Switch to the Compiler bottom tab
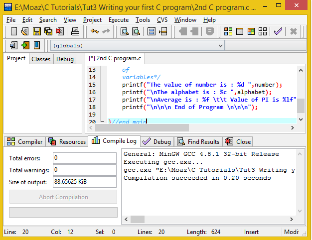The height and width of the screenshot is (240, 312). [25, 142]
